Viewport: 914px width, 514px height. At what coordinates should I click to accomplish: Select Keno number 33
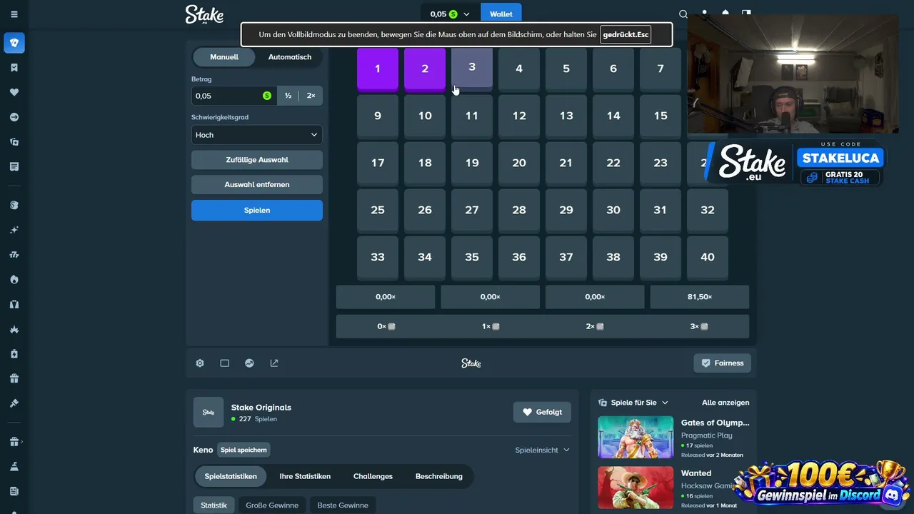click(x=378, y=258)
